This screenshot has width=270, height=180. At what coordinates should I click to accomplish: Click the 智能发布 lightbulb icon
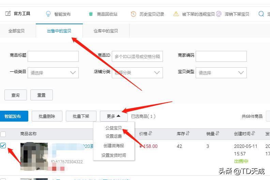point(48,14)
